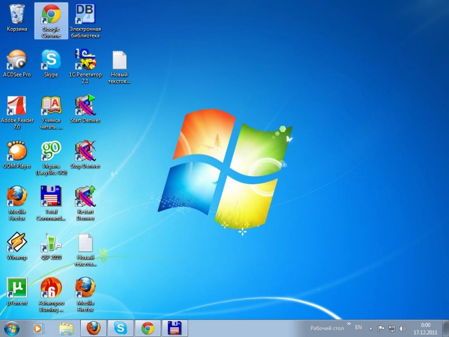449x337 pixels.
Task: Launch ACDSee Pro from the desktop
Action: coord(17,60)
